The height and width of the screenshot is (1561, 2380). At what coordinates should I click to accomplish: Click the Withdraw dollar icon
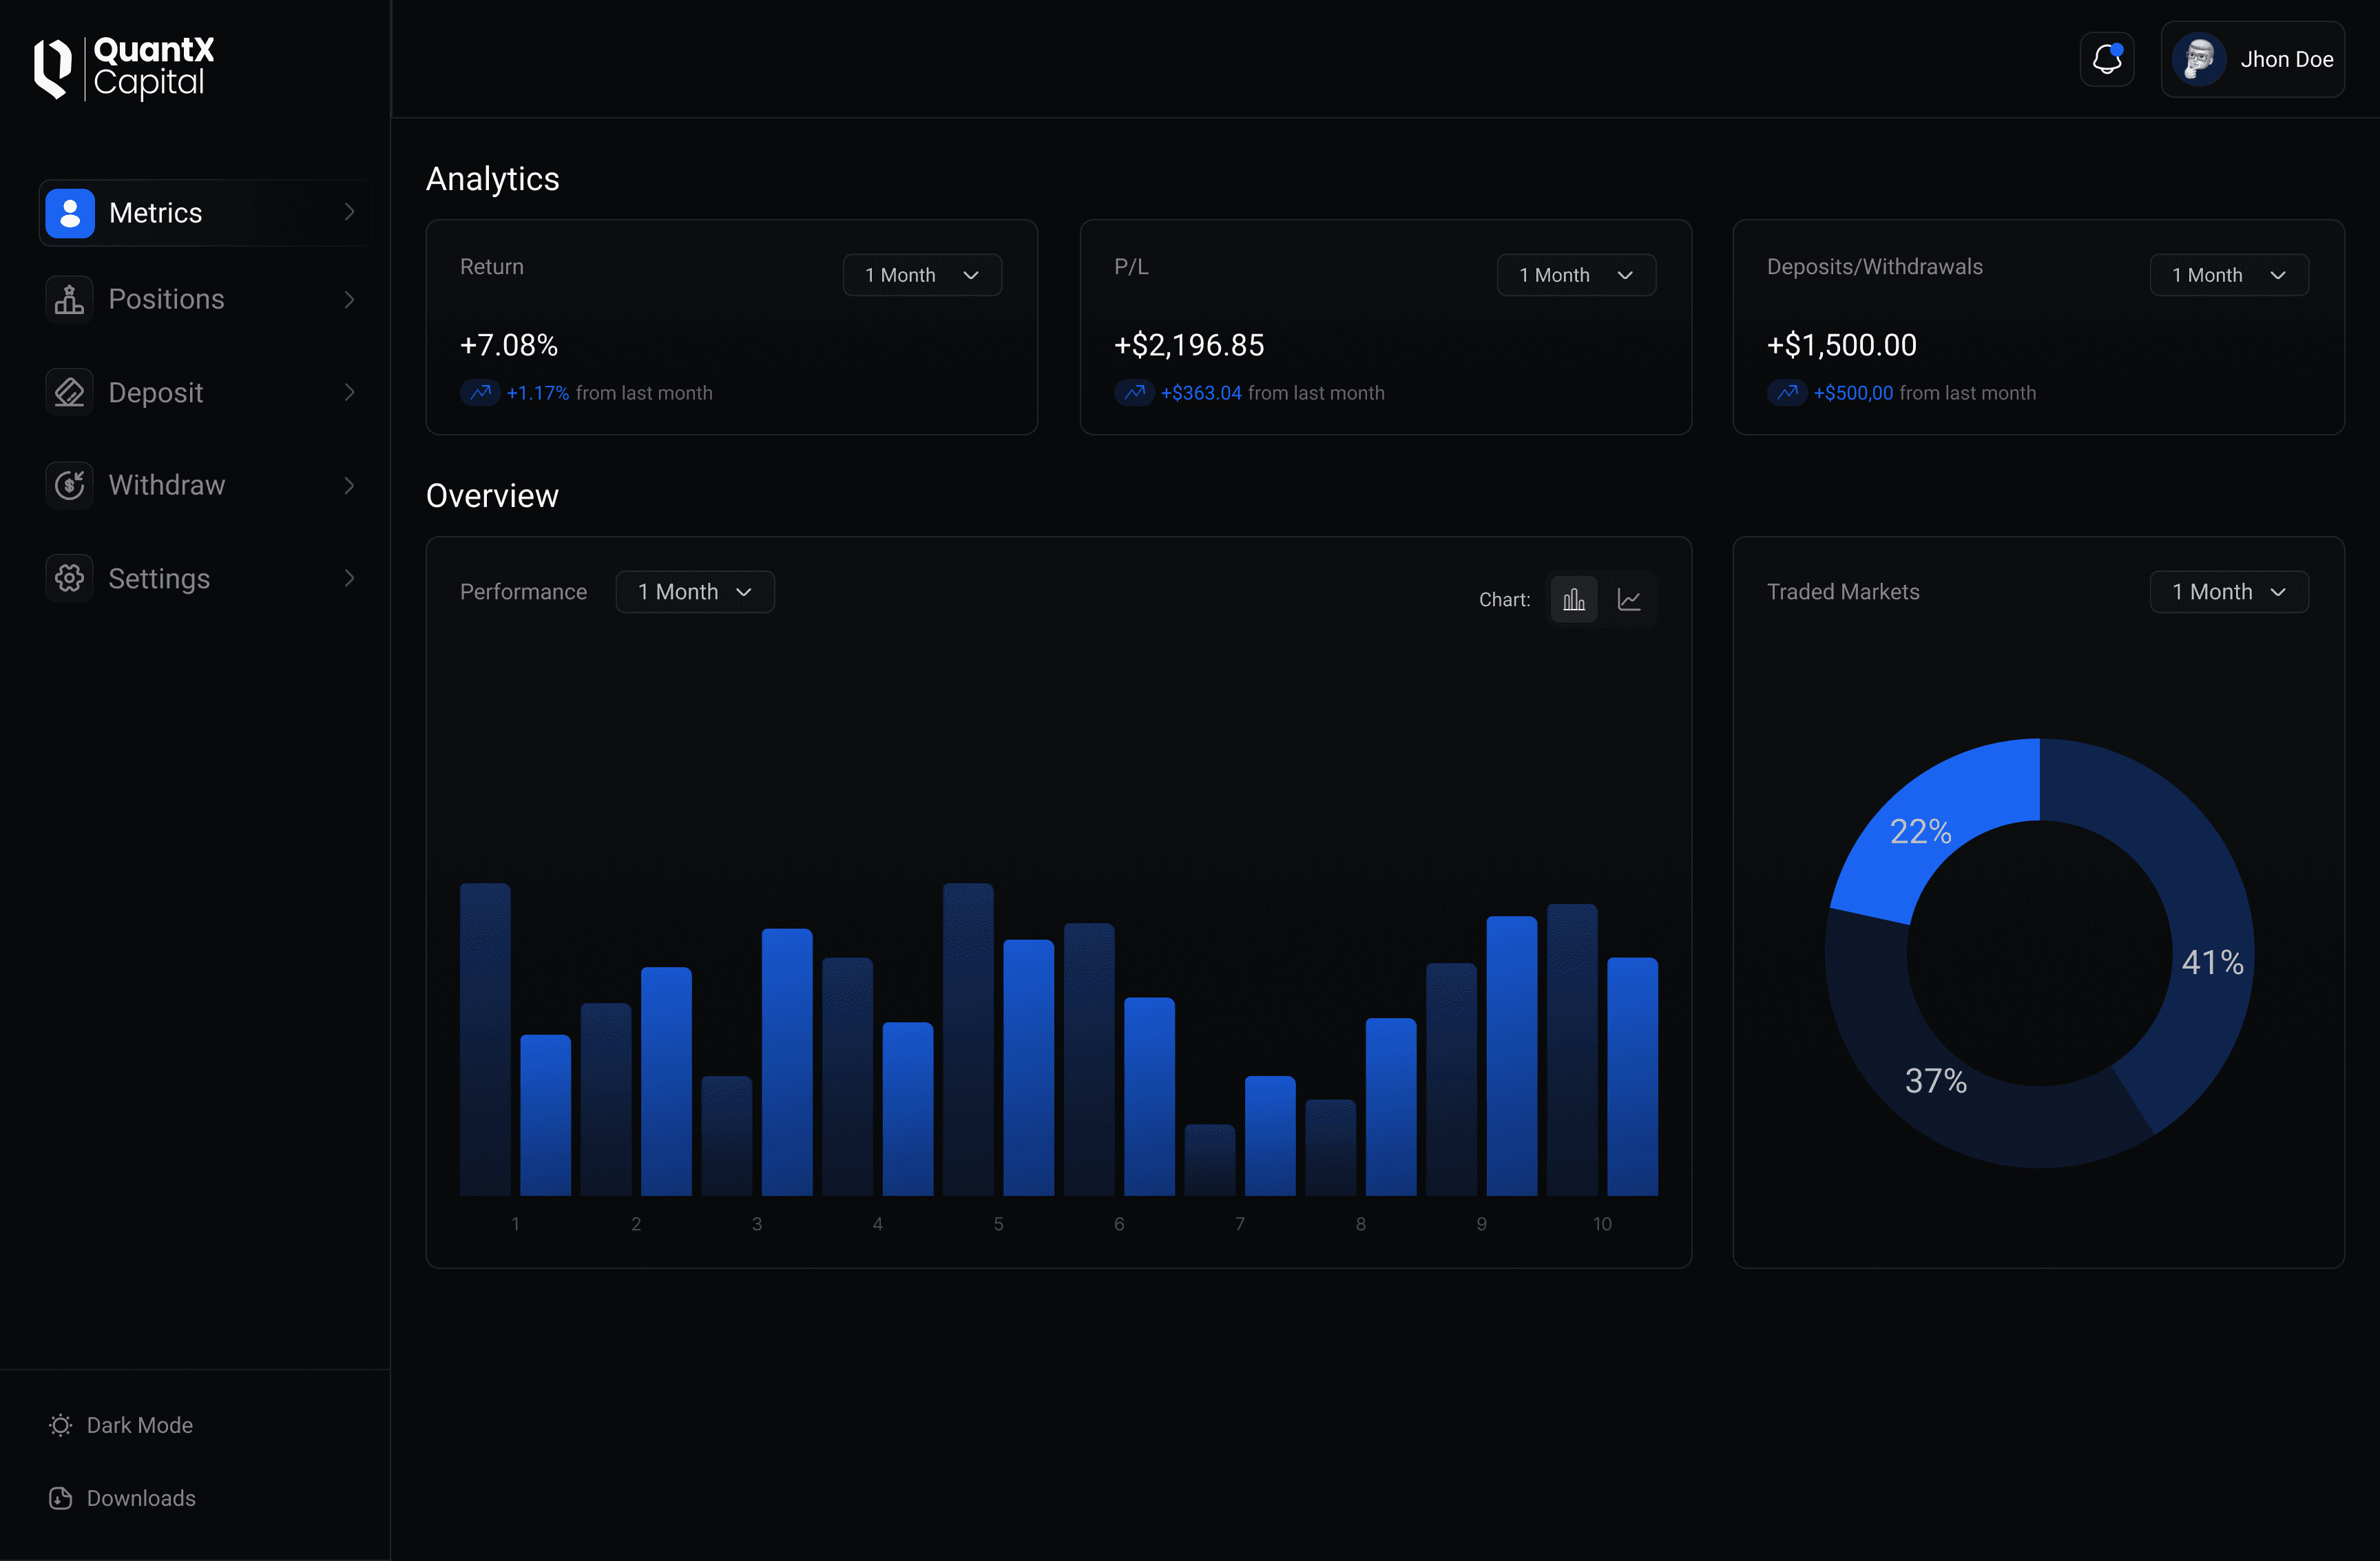click(69, 485)
